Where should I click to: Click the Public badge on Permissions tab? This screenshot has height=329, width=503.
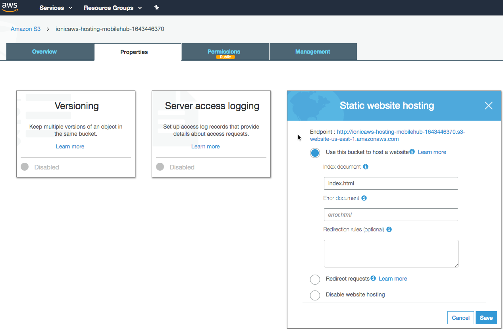click(225, 57)
